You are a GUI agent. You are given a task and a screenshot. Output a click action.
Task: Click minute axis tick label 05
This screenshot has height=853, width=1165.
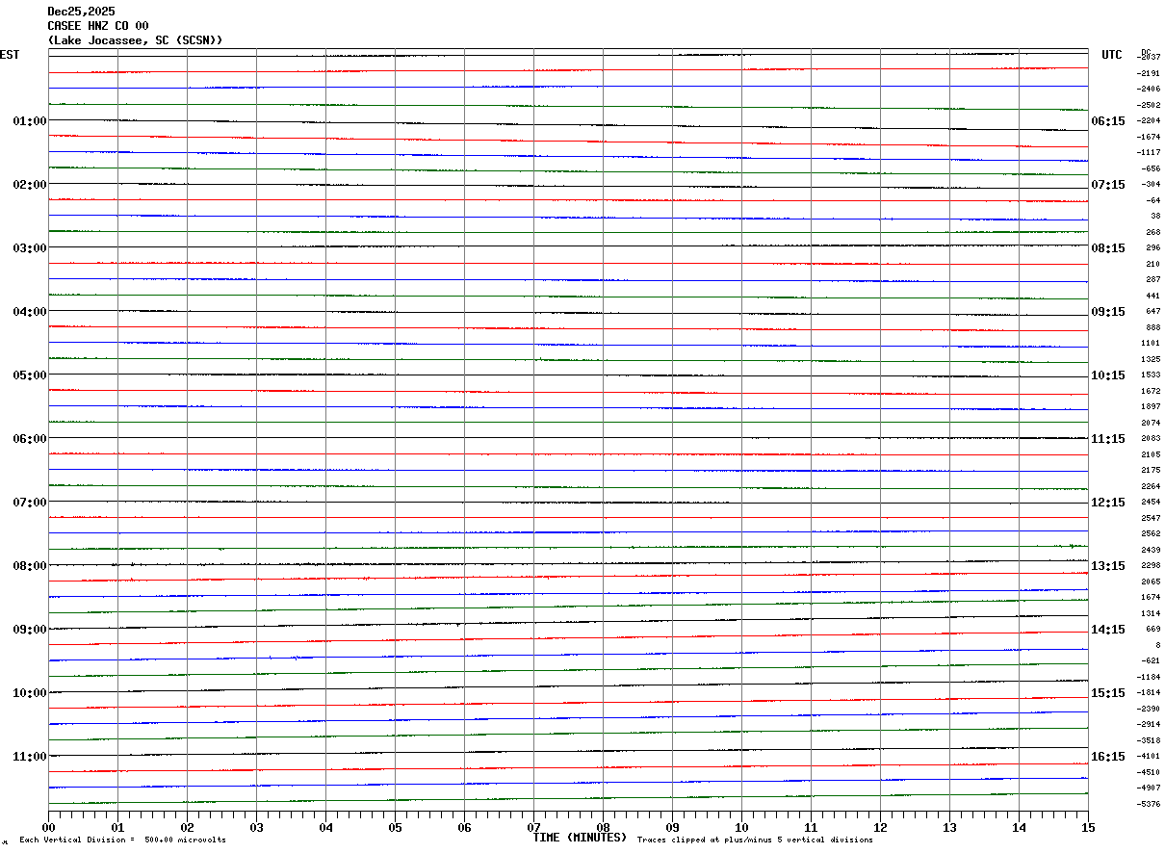point(395,827)
